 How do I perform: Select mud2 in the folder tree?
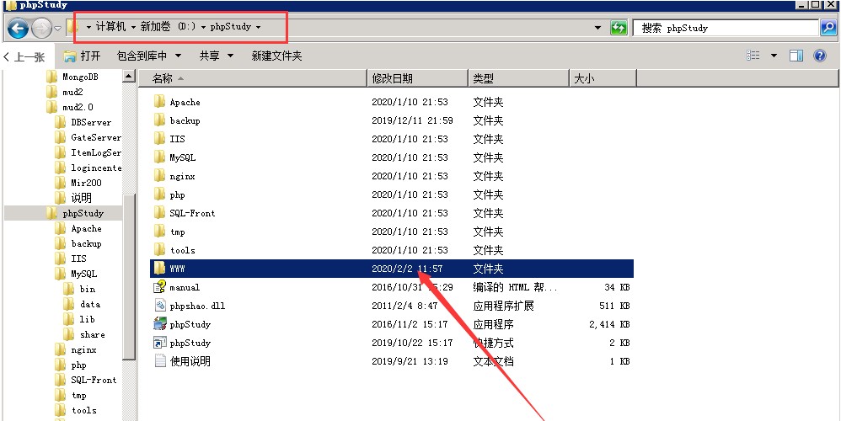coord(72,92)
